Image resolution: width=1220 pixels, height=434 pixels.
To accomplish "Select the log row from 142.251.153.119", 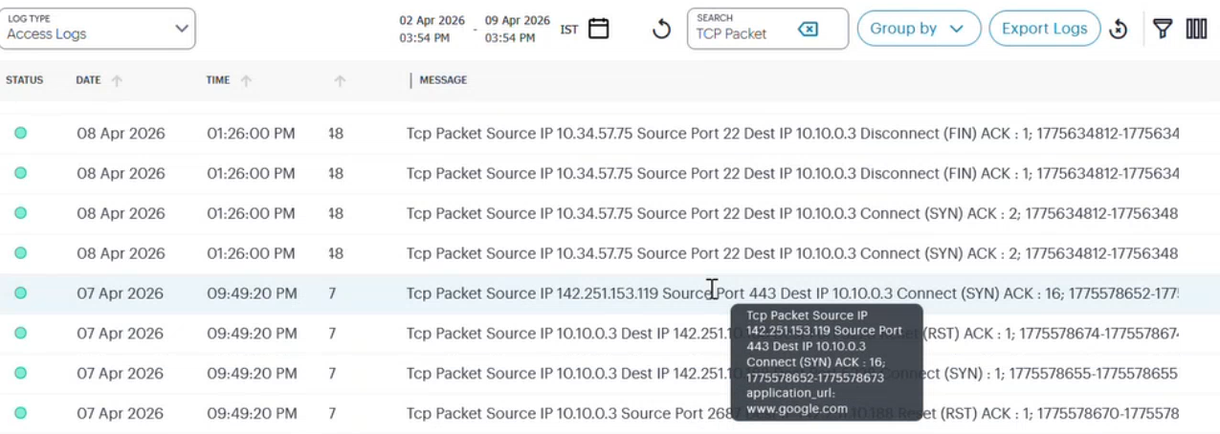I will point(610,293).
